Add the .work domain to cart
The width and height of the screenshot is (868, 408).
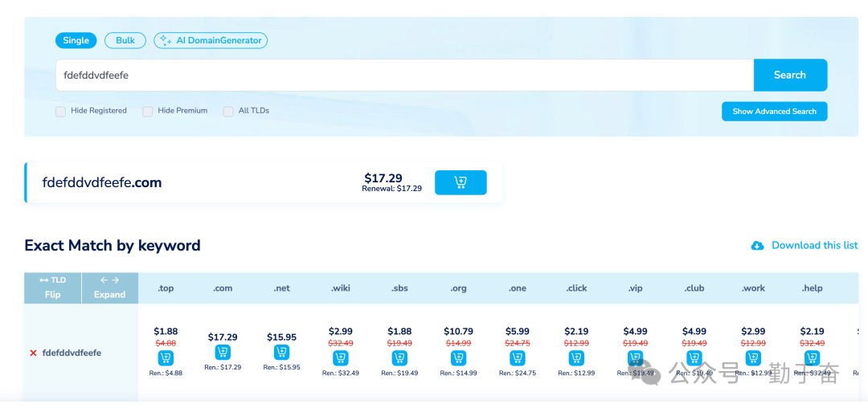pos(753,358)
